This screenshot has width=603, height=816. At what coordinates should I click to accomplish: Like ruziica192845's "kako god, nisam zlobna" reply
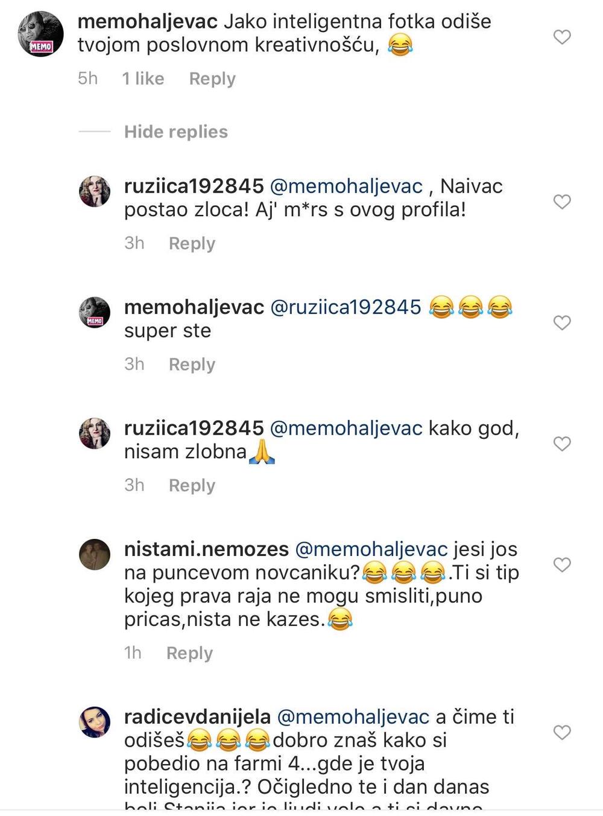(x=562, y=444)
